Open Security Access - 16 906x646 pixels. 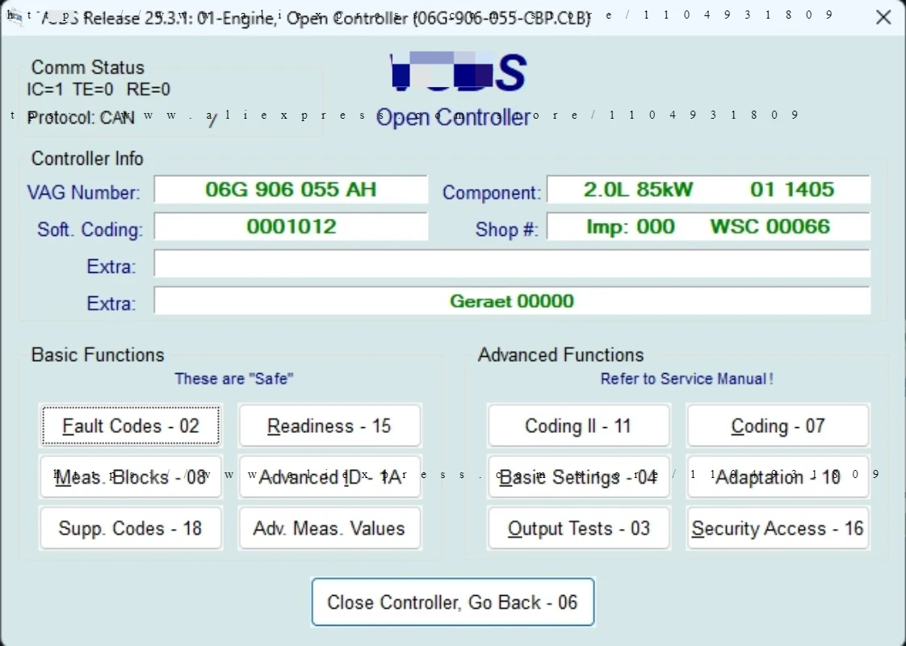(x=778, y=528)
